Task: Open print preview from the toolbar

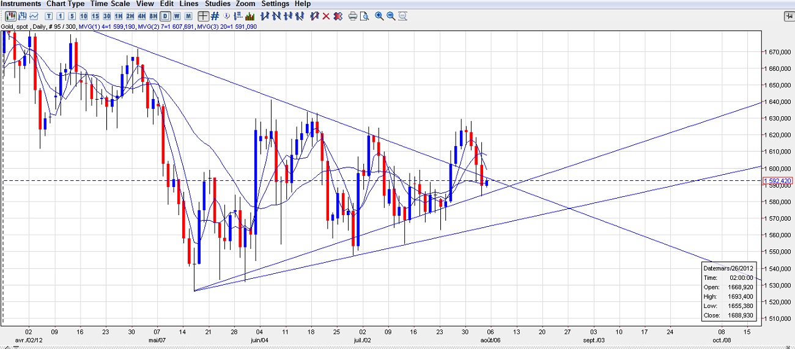Action: pyautogui.click(x=364, y=16)
